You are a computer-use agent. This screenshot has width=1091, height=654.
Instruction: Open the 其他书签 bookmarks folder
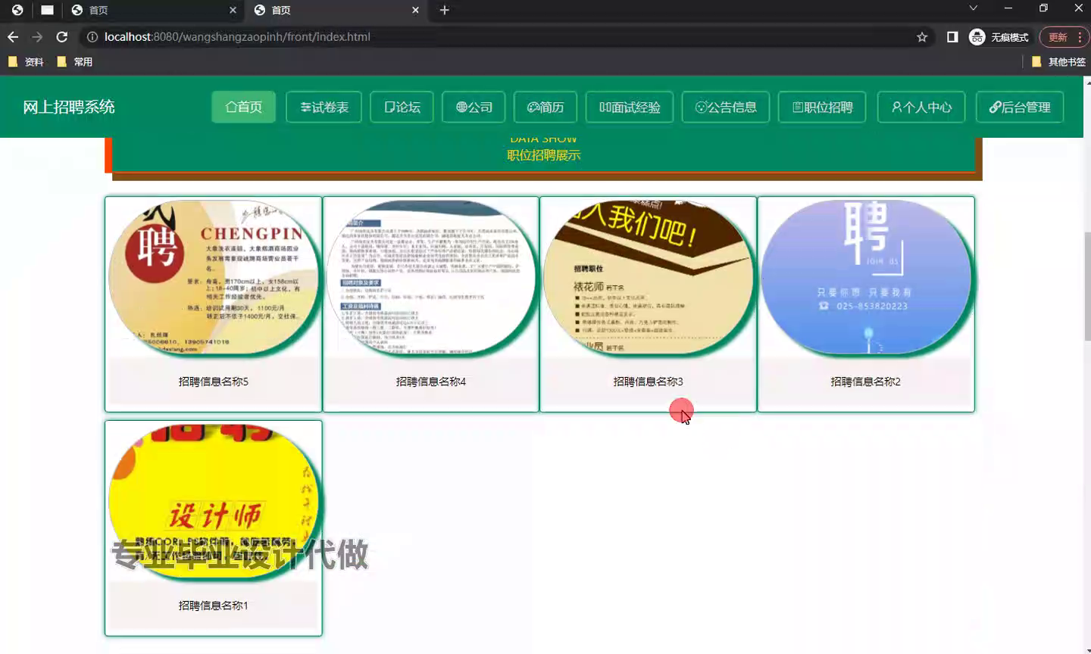click(1059, 62)
